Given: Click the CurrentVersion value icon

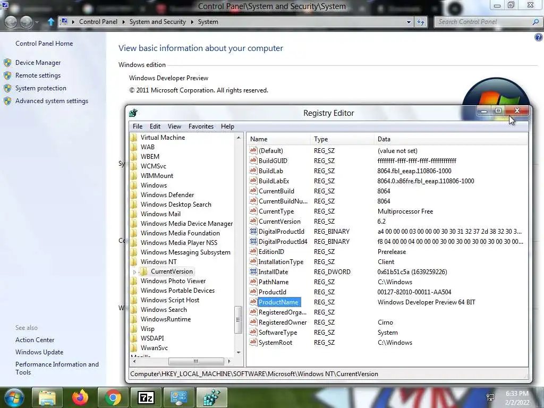Looking at the screenshot, I should (x=253, y=221).
